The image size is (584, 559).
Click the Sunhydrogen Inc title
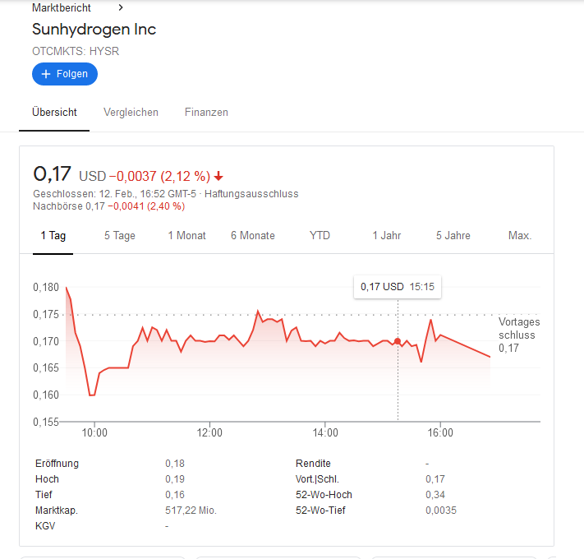coord(94,30)
